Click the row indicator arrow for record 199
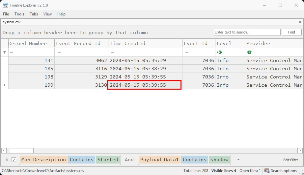 click(x=5, y=85)
